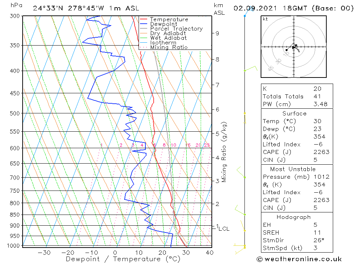Click the hodograph 45 ring label
The height and width of the screenshot is (263, 359).
[271, 68]
